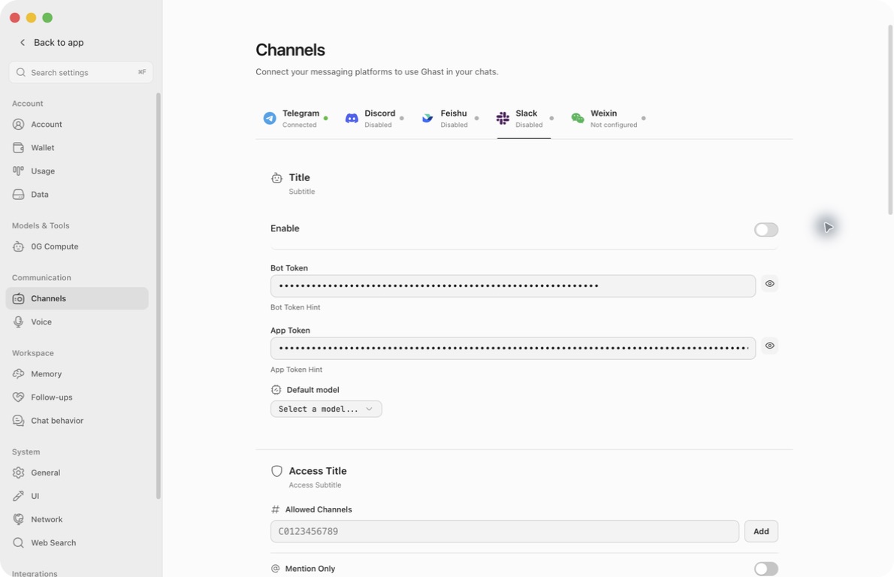Click the Default model badge icon
894x577 pixels.
point(276,390)
